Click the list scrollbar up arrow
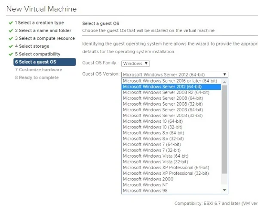 tap(224, 82)
